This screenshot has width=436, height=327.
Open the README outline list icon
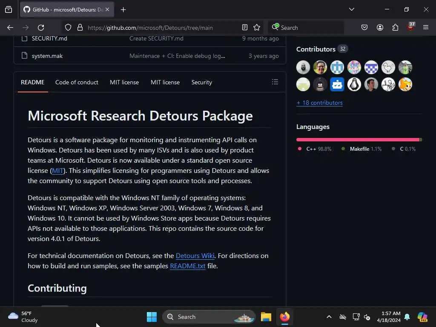pyautogui.click(x=275, y=82)
